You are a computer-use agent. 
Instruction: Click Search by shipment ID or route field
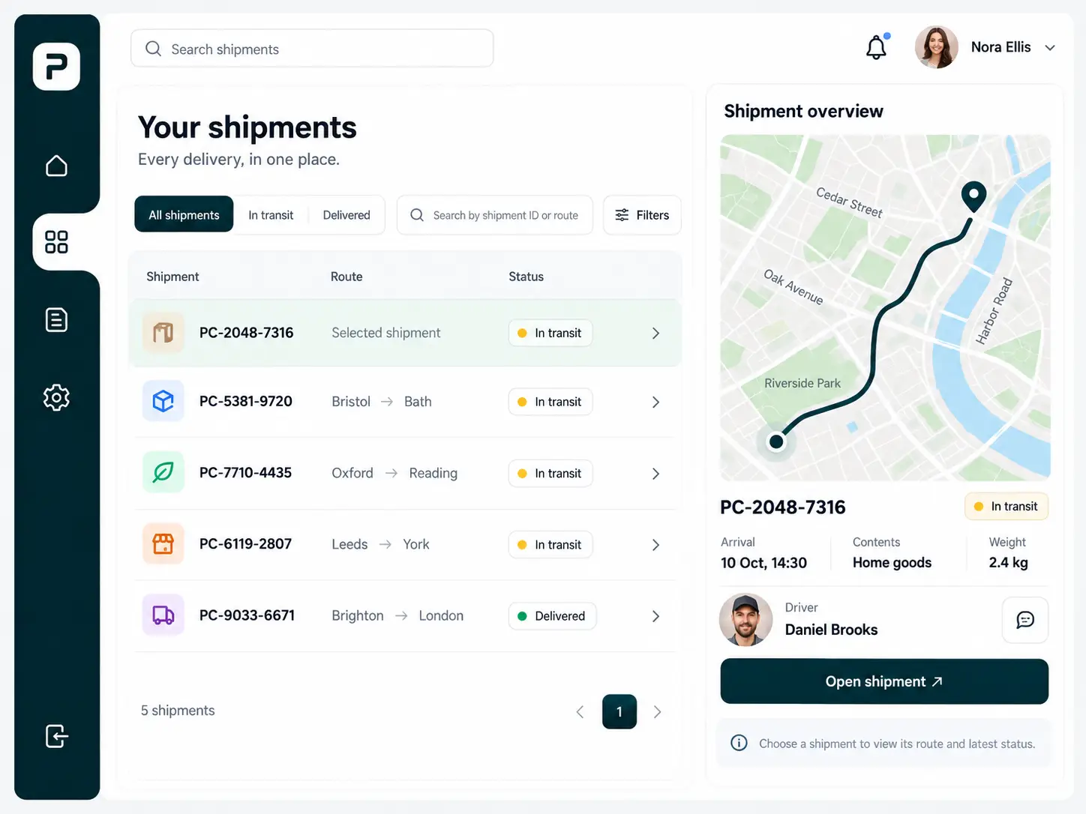click(x=495, y=215)
